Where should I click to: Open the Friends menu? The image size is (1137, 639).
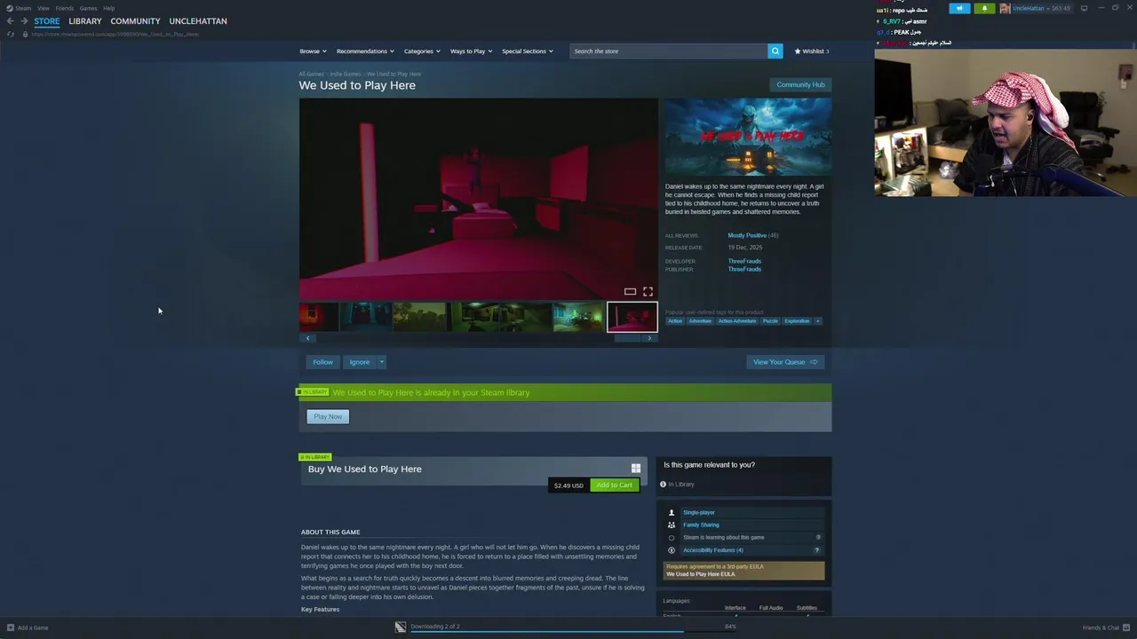click(x=65, y=8)
